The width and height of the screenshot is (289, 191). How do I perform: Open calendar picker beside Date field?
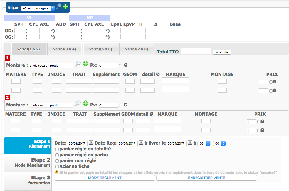(x=91, y=143)
